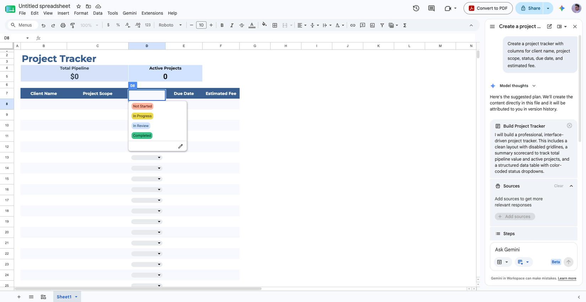
Task: Open new chat icon in Gemini panel
Action: [549, 27]
